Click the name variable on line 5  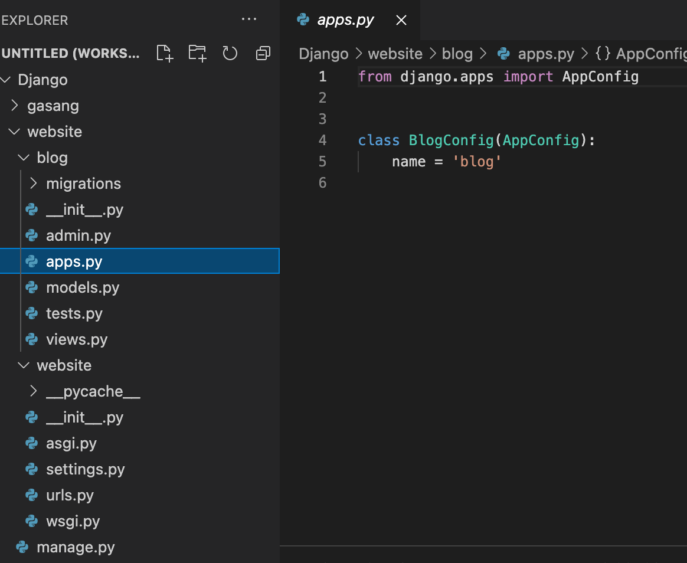(409, 162)
